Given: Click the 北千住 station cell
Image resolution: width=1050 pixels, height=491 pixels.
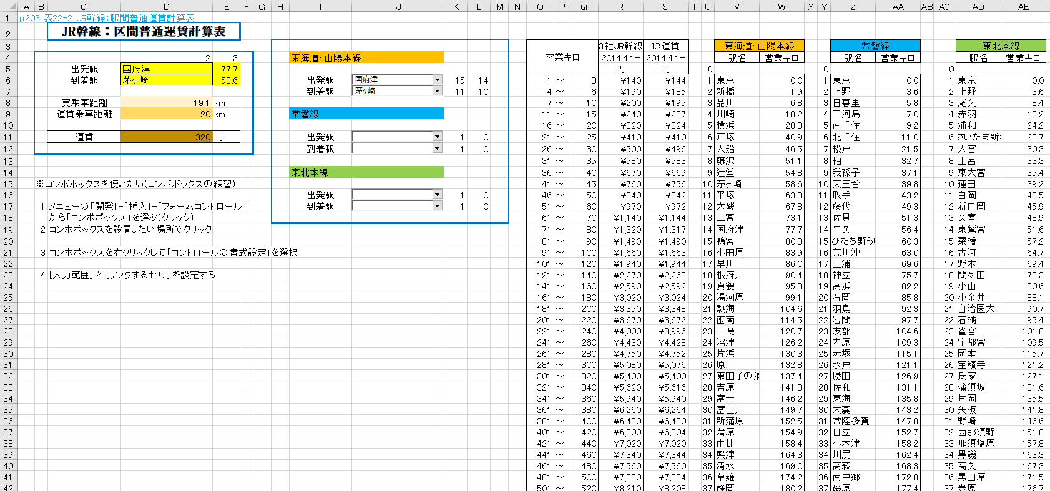Looking at the screenshot, I should tap(853, 137).
